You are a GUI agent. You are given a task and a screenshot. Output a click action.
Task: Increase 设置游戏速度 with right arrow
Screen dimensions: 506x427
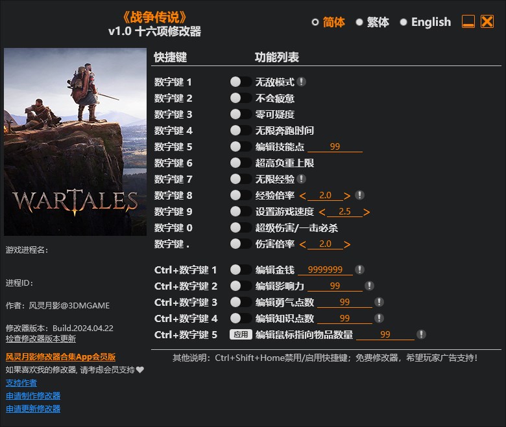tap(367, 212)
